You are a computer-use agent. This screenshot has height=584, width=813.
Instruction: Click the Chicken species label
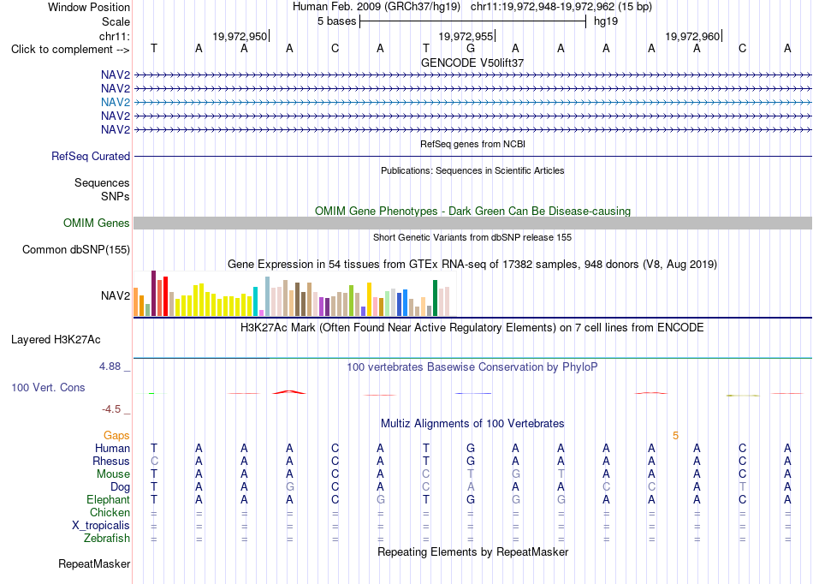[110, 512]
